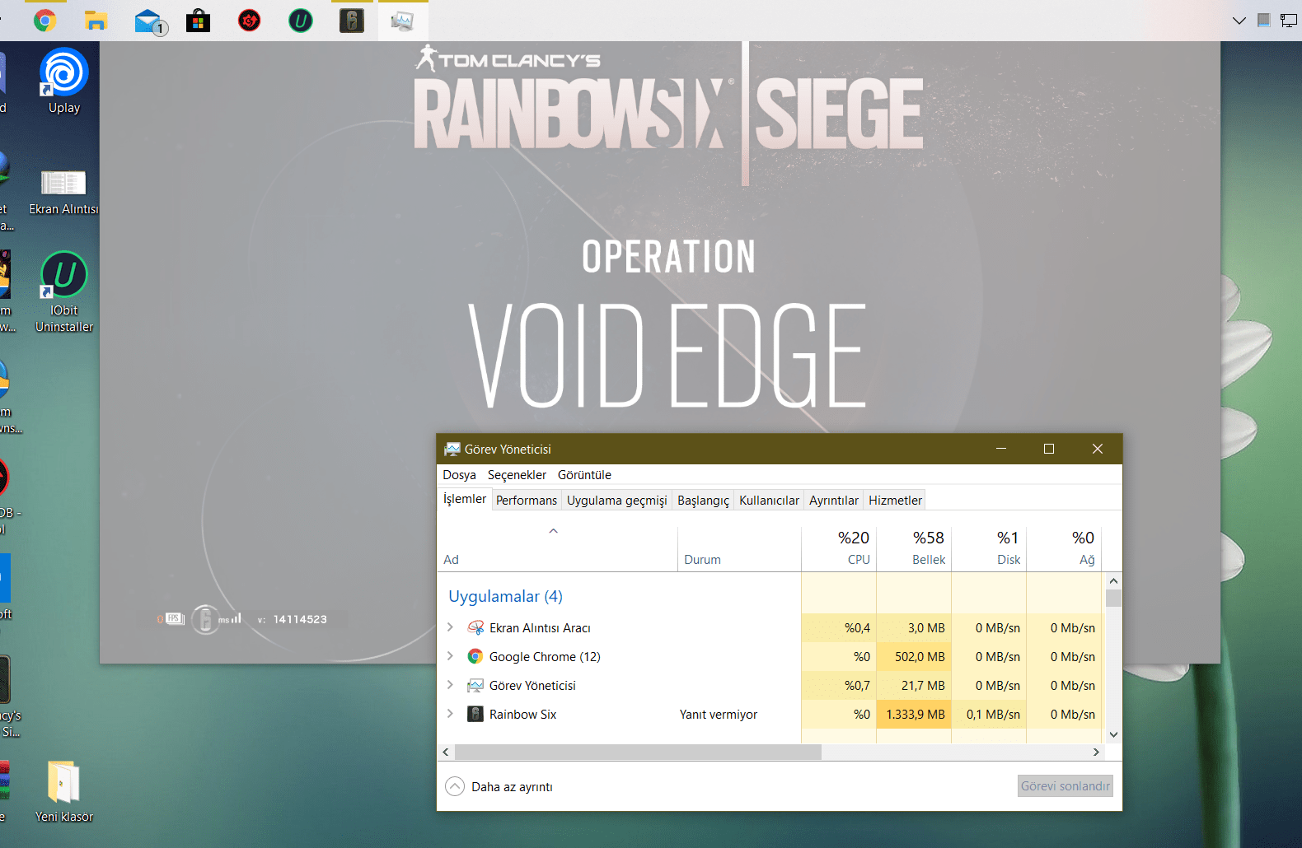Switch to the Ayrıntılar tab

(x=833, y=501)
